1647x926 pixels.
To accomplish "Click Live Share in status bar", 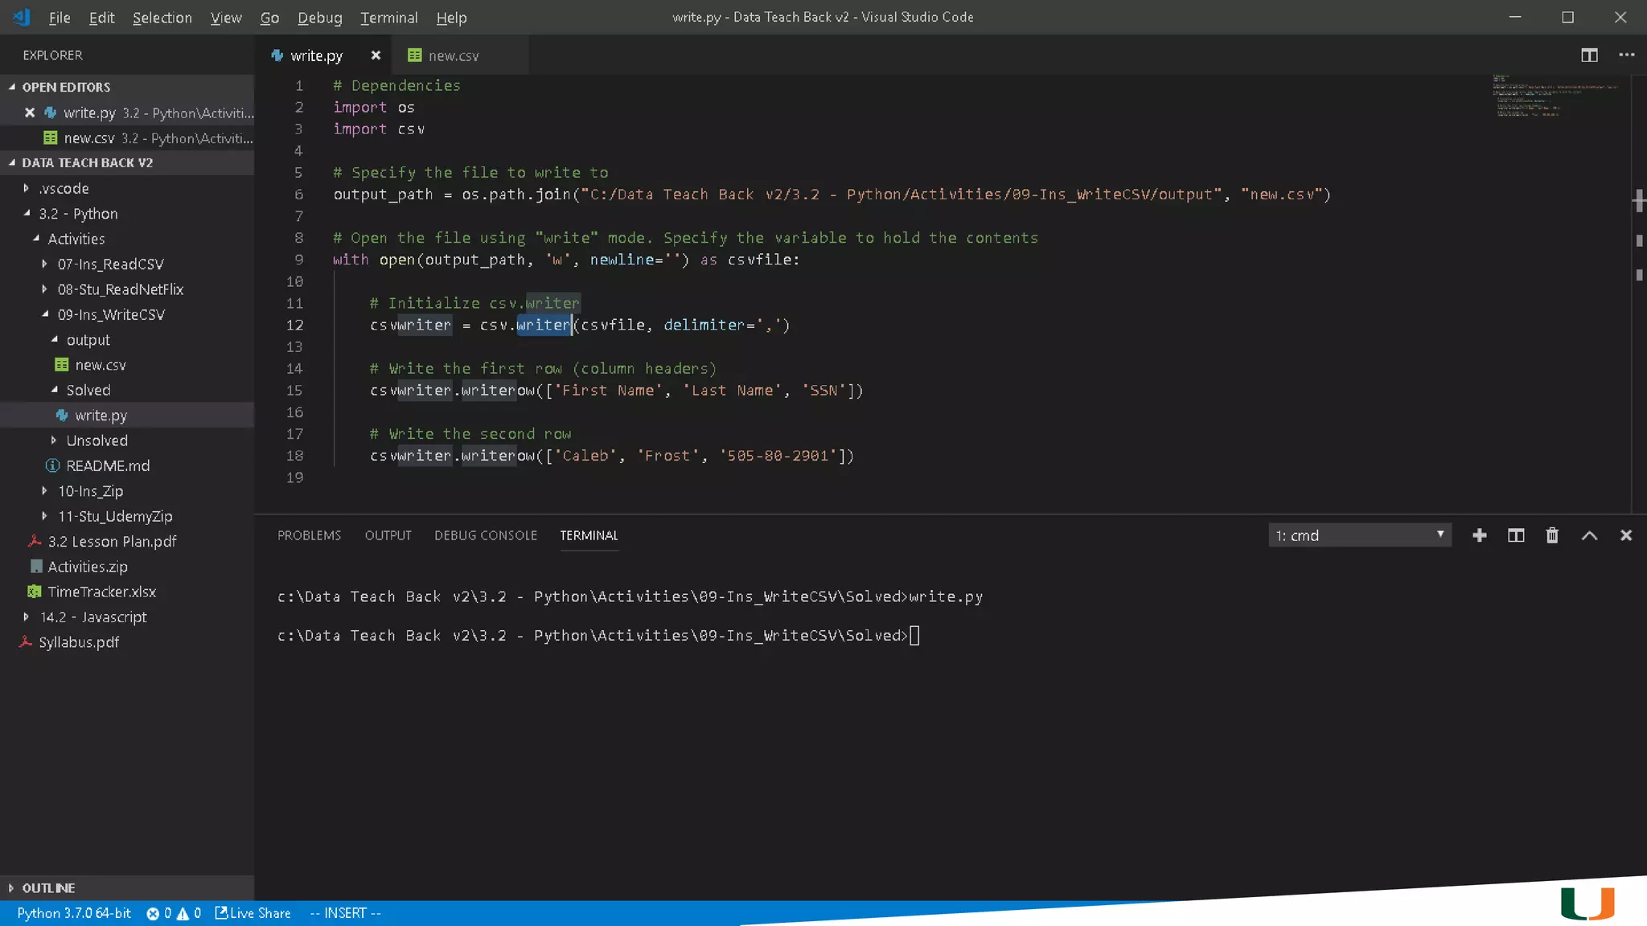I will tap(253, 913).
